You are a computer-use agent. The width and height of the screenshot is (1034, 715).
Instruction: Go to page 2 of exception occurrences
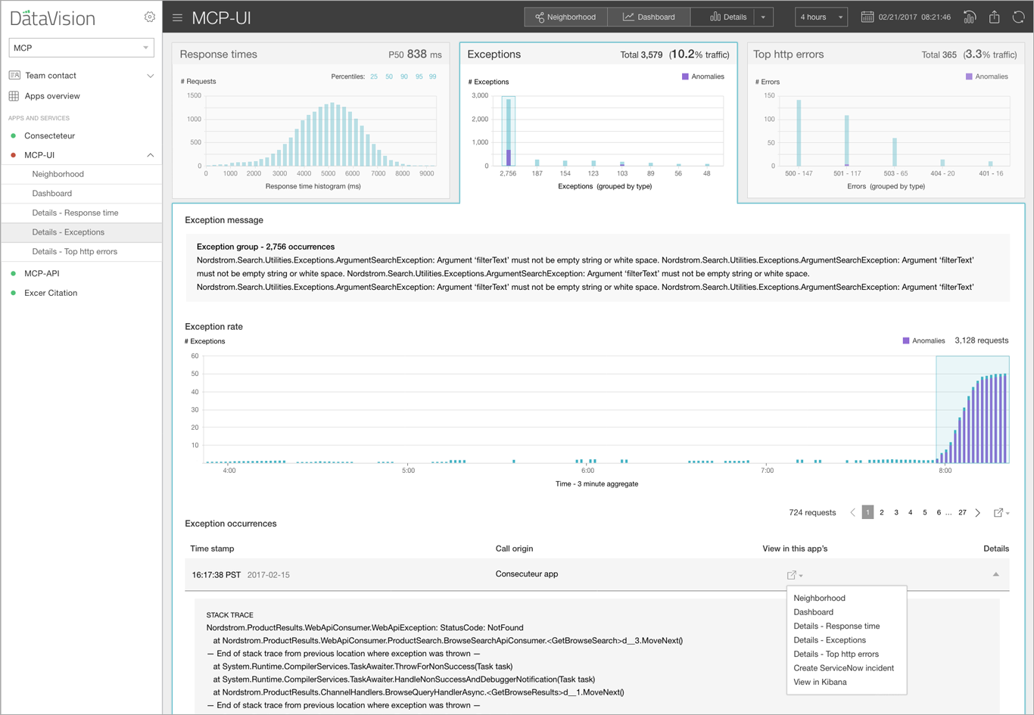coord(882,512)
